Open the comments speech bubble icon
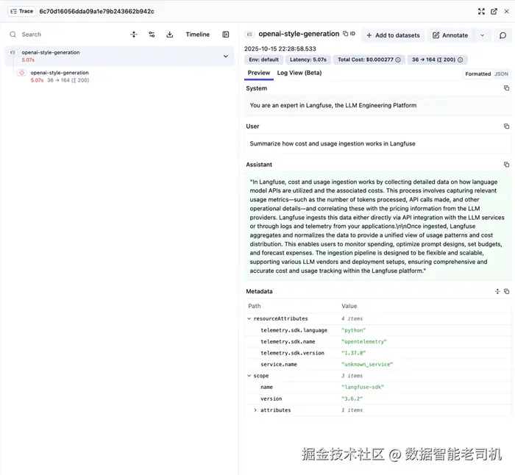This screenshot has height=475, width=515. tap(502, 35)
